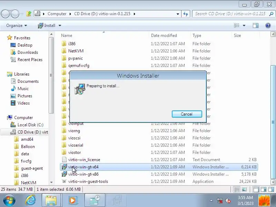Show hidden tray icons arrow
This screenshot has width=276, height=207.
coord(211,201)
